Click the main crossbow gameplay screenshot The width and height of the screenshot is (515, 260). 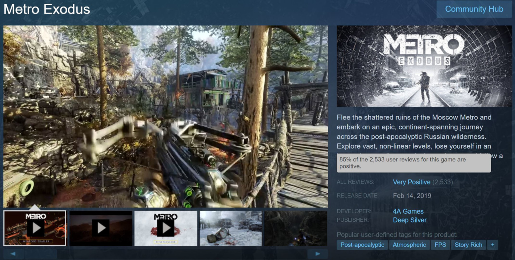point(166,116)
